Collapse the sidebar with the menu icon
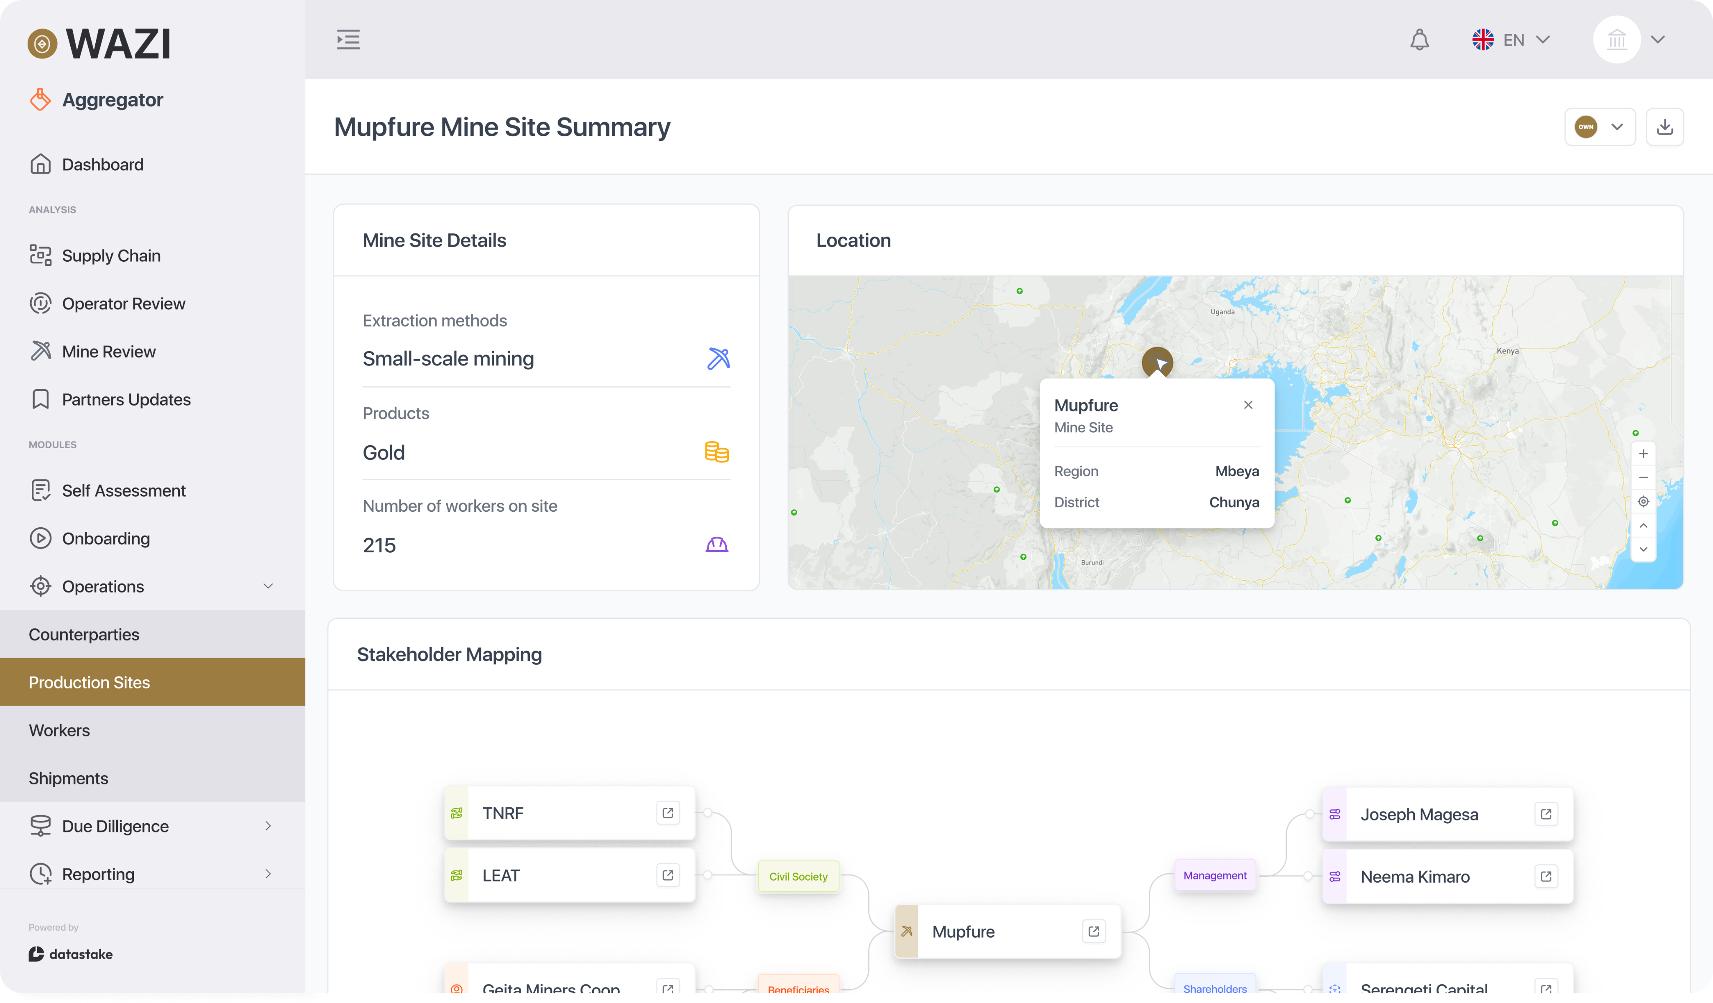This screenshot has width=1713, height=1003. point(348,39)
